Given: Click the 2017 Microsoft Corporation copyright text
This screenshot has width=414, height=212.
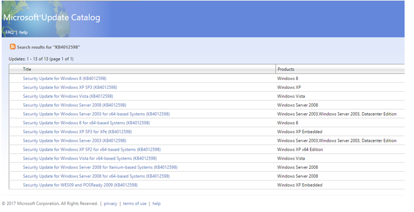Looking at the screenshot, I should click(x=50, y=203).
